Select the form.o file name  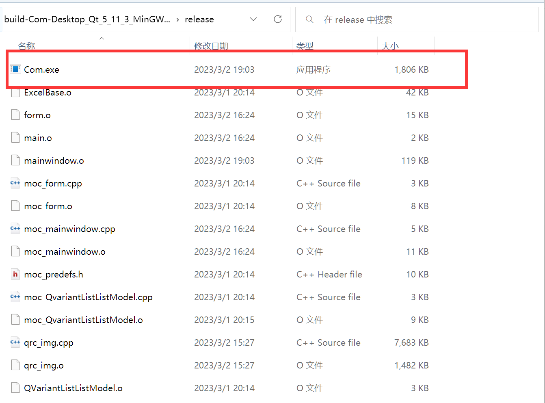tap(37, 115)
